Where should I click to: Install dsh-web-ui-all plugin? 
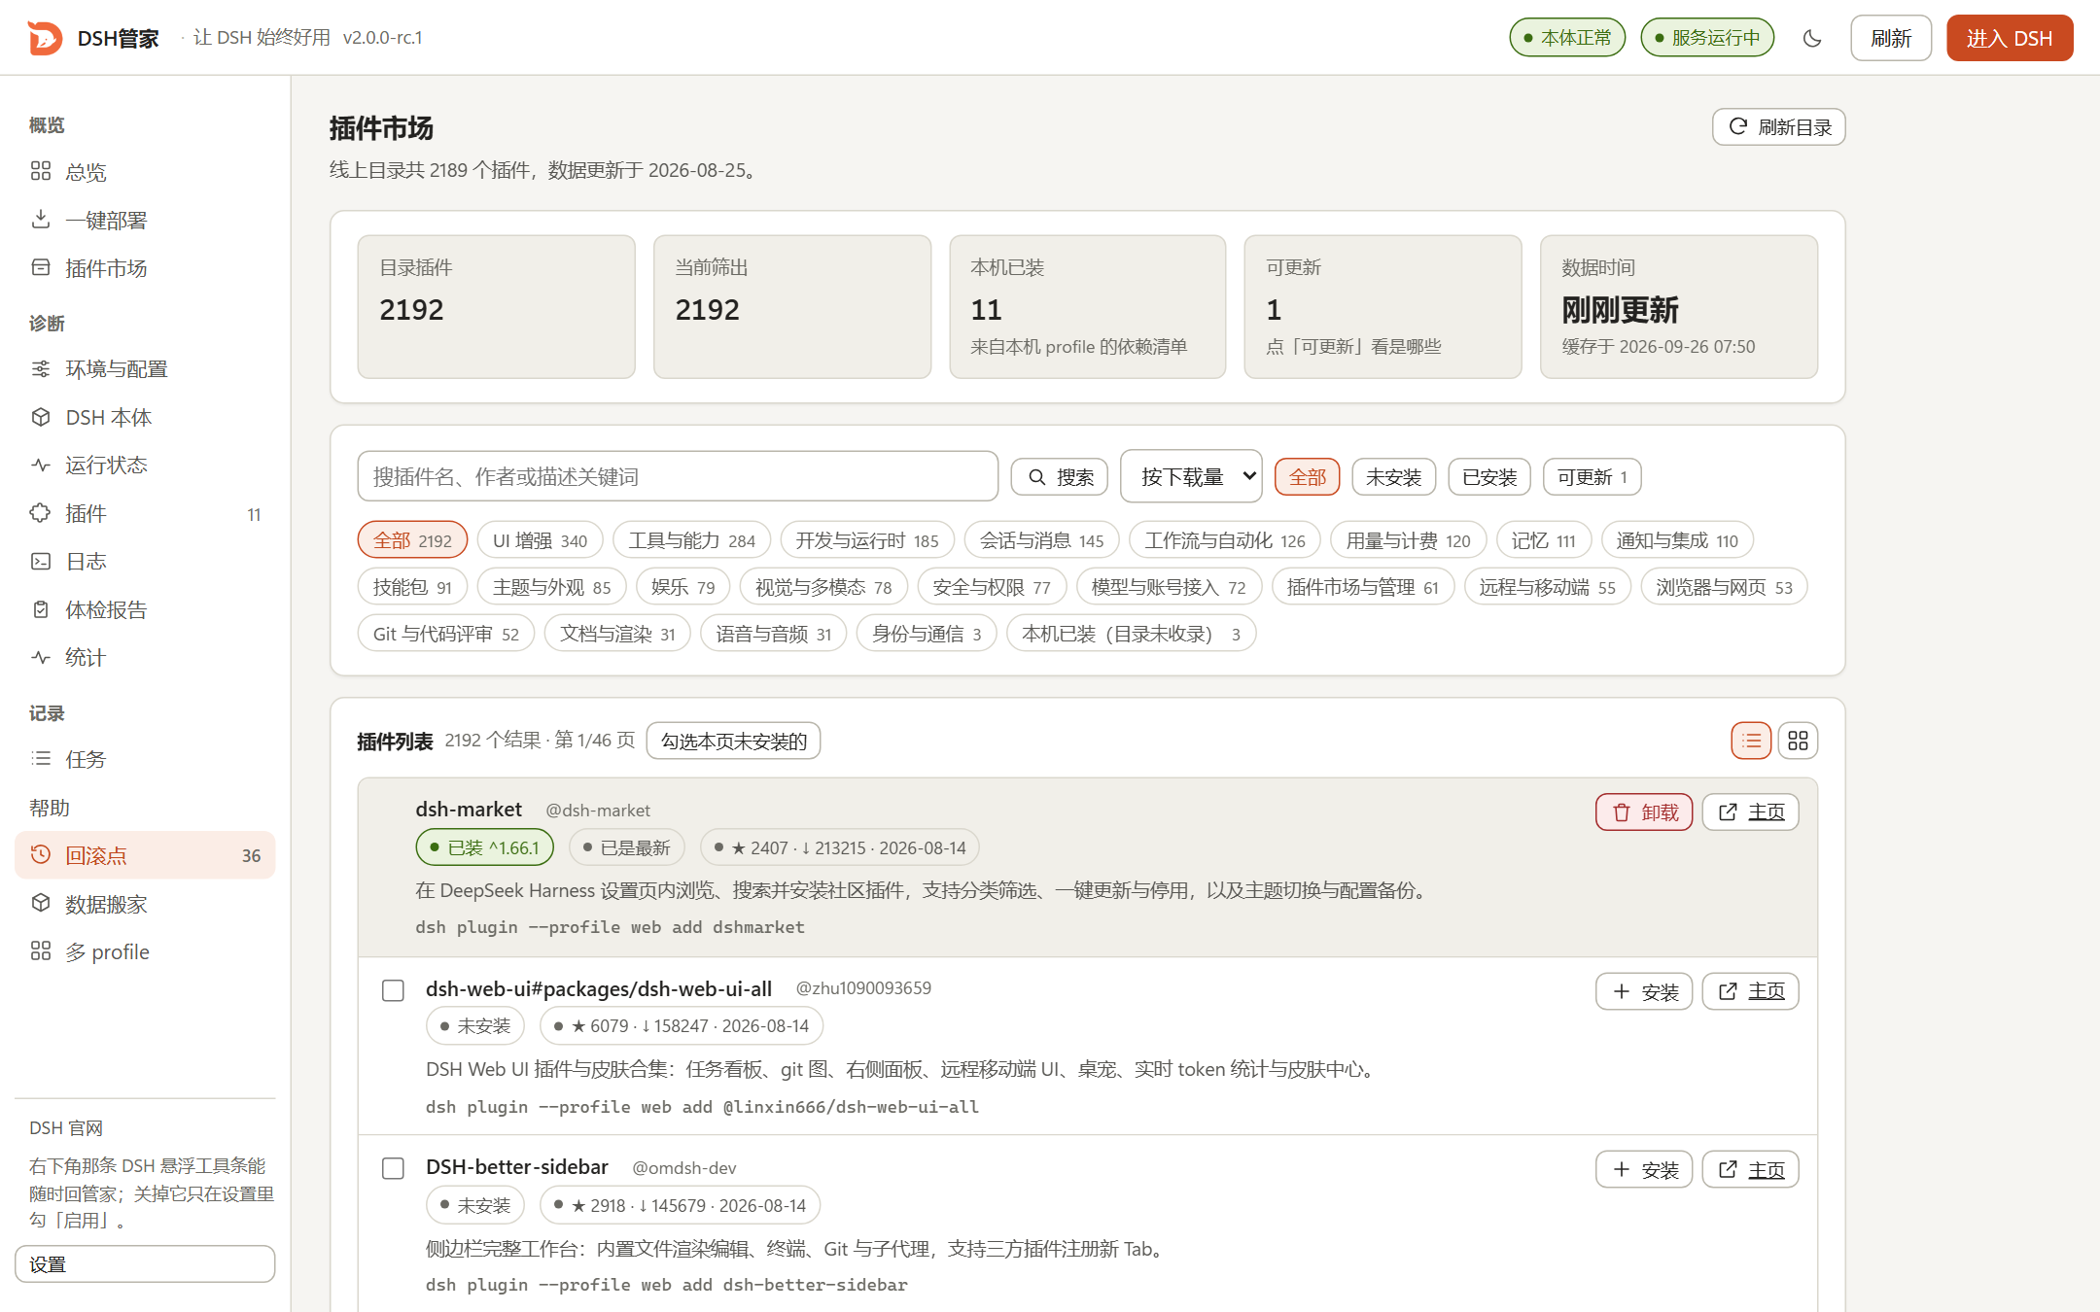pyautogui.click(x=1644, y=991)
